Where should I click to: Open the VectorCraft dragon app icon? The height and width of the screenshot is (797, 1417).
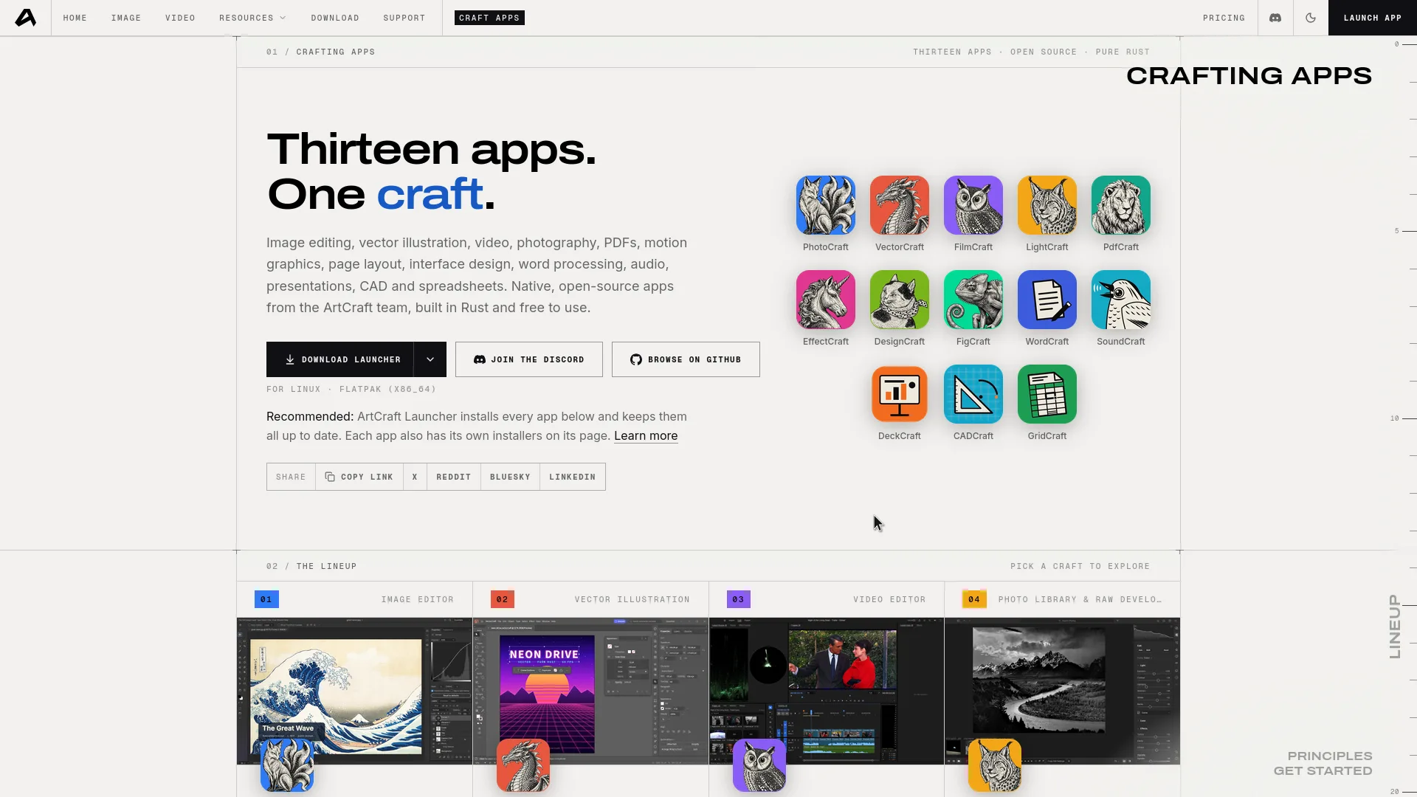coord(899,205)
